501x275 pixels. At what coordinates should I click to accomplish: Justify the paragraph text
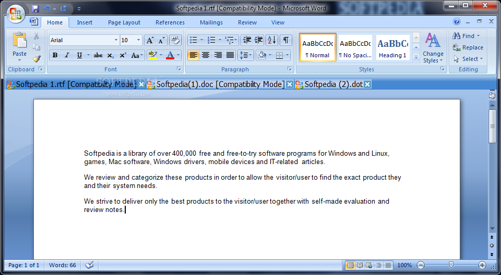tap(230, 55)
